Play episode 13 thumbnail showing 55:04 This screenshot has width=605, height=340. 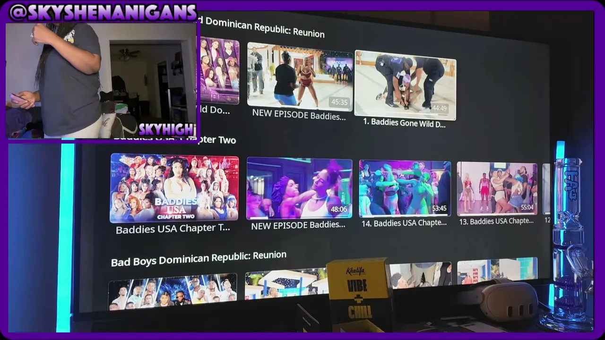(497, 188)
